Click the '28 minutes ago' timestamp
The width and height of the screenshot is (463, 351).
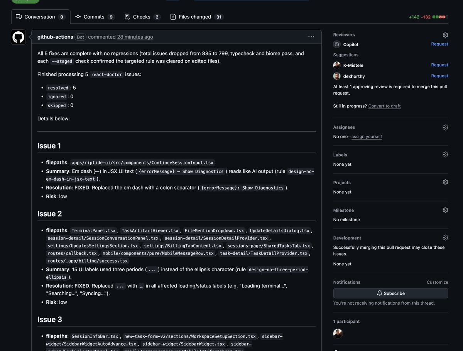click(135, 37)
